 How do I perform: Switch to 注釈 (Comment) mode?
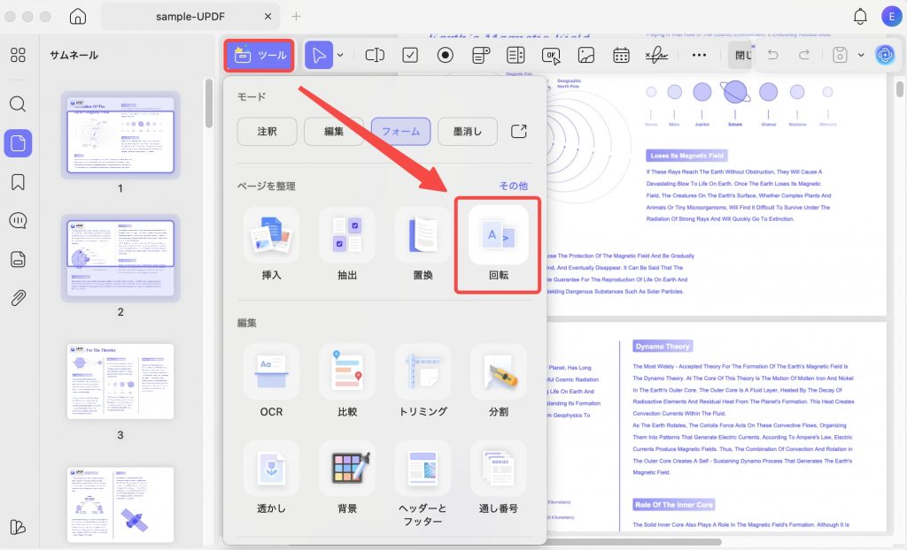click(x=267, y=132)
